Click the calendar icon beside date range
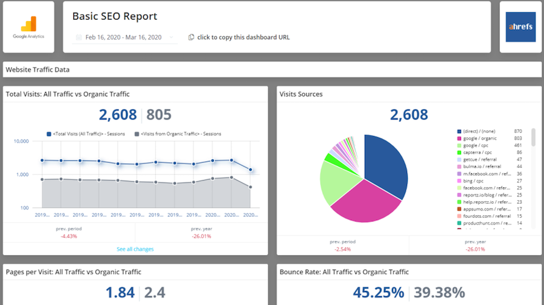 79,37
